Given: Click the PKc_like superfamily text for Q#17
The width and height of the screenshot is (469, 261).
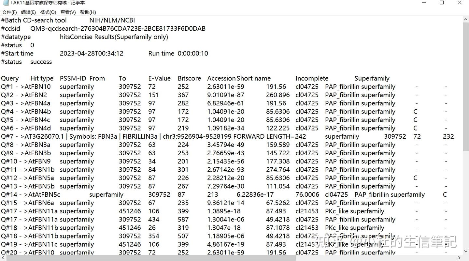Looking at the screenshot, I should click(355, 211).
